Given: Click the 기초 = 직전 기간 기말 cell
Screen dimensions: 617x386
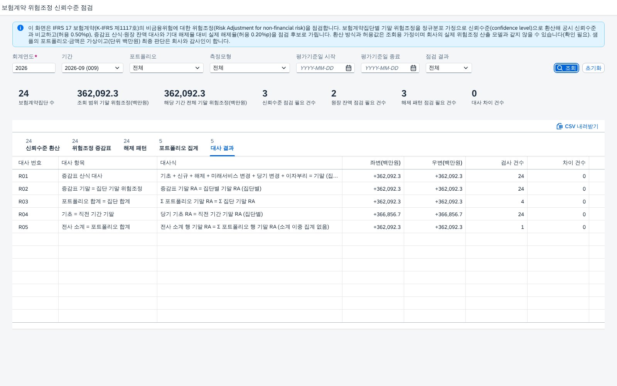Looking at the screenshot, I should [108, 214].
